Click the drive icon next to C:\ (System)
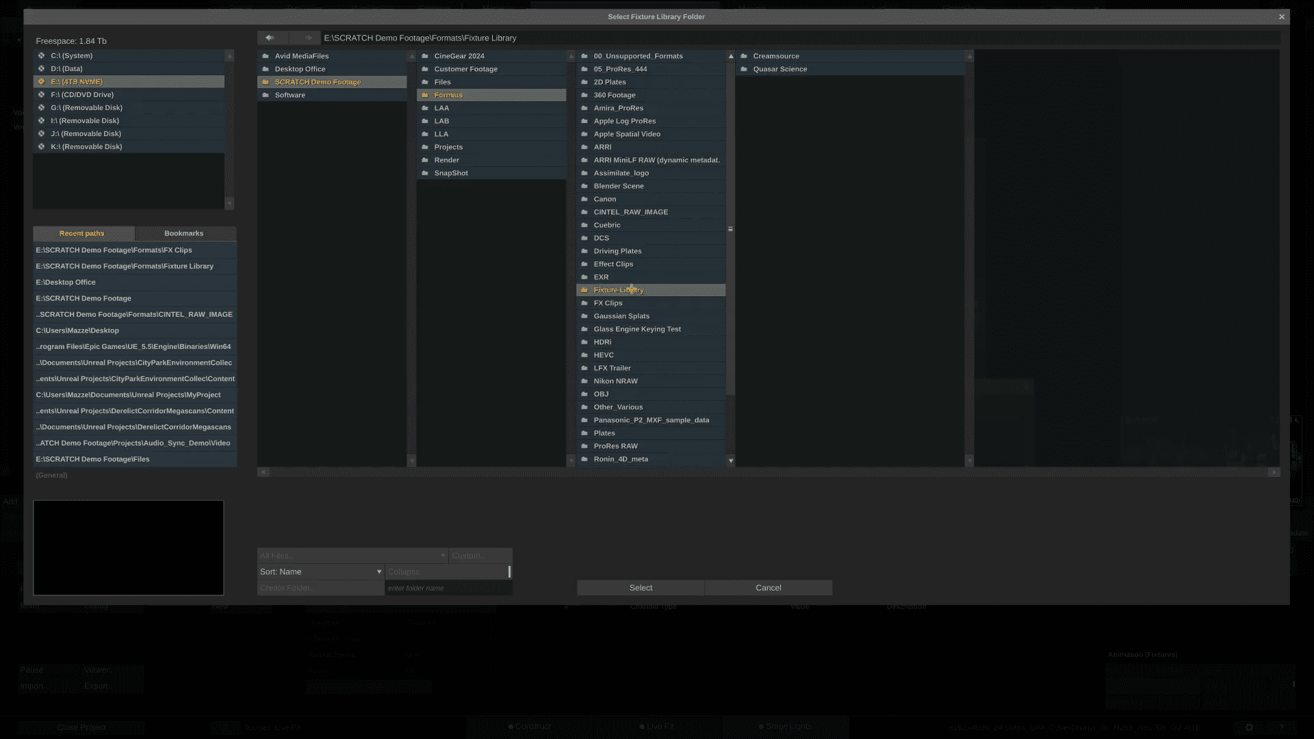1314x739 pixels. [x=42, y=55]
